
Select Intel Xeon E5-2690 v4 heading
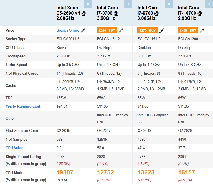[71, 13]
